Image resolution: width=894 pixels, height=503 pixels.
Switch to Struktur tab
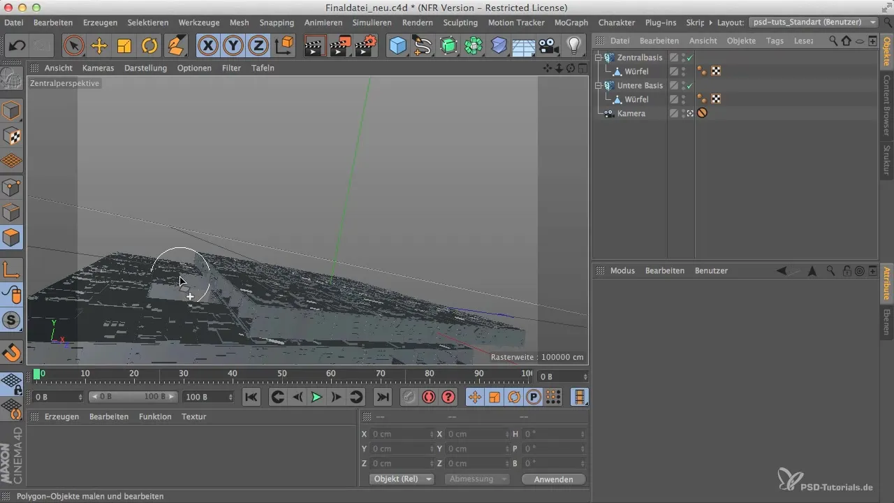click(886, 159)
